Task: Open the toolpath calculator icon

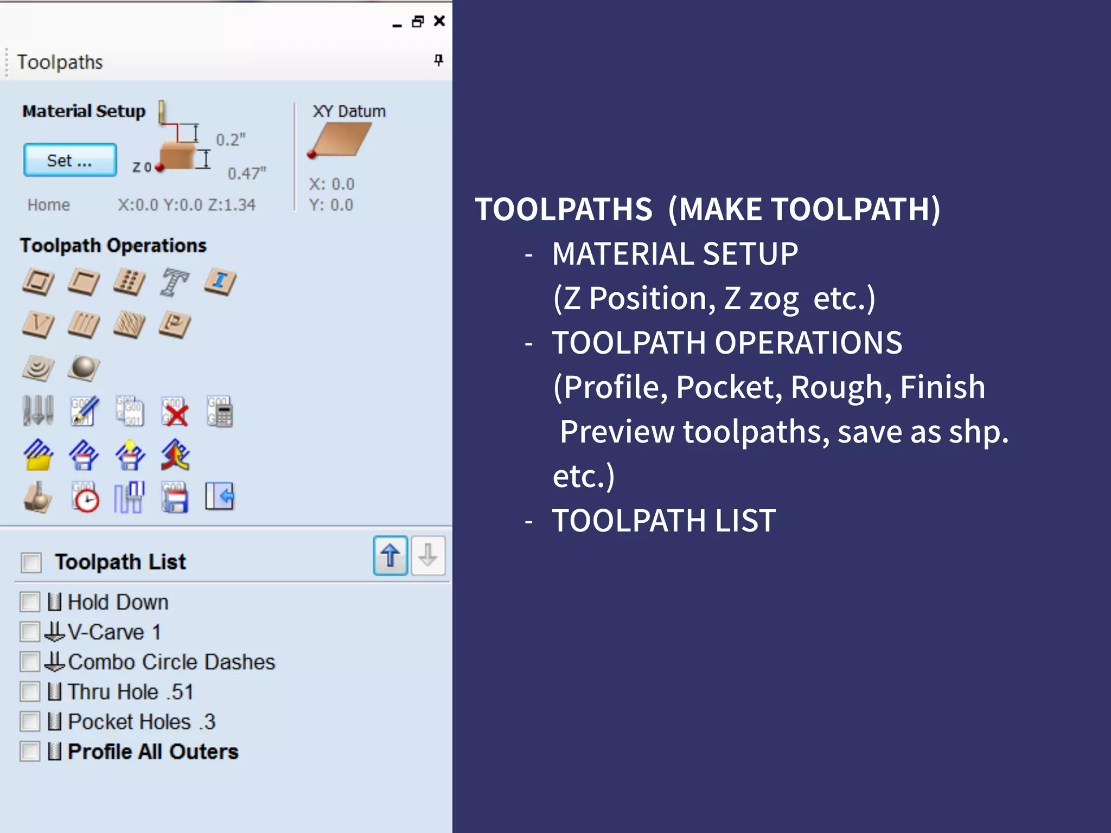Action: point(220,412)
